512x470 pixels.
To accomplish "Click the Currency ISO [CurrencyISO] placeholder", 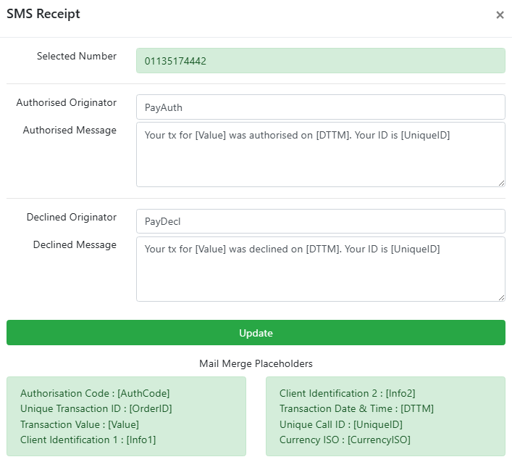I will point(345,440).
